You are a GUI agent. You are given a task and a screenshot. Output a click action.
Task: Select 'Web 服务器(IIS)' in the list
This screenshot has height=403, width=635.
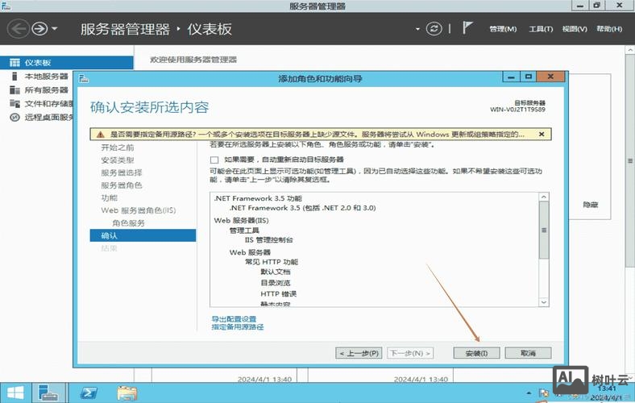click(x=242, y=220)
